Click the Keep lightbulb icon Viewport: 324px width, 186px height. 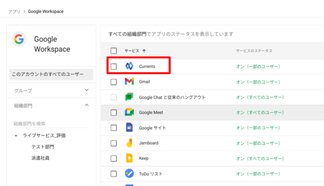click(x=129, y=158)
